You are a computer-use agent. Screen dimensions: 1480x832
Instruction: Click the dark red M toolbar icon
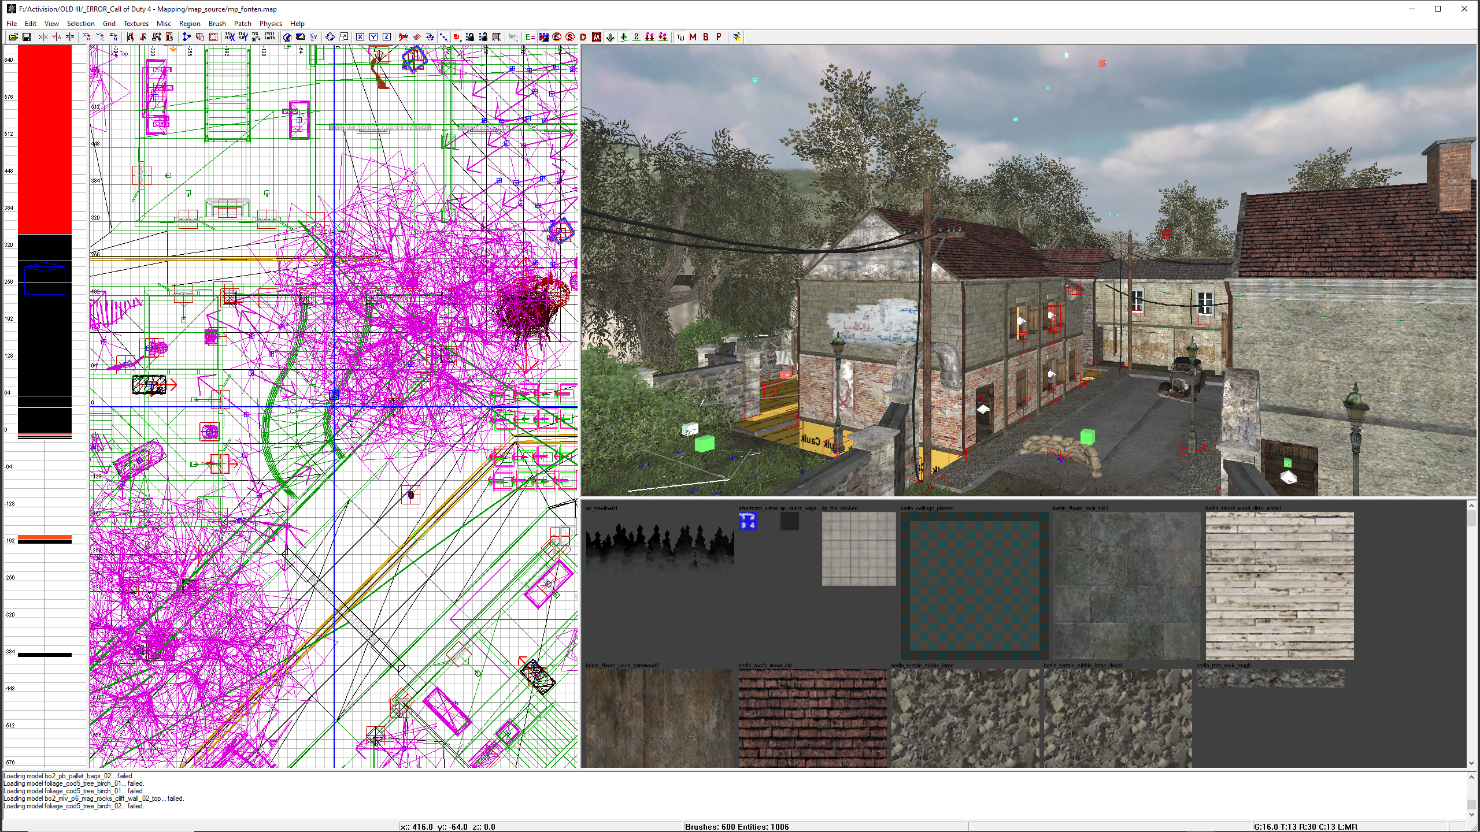coord(693,37)
